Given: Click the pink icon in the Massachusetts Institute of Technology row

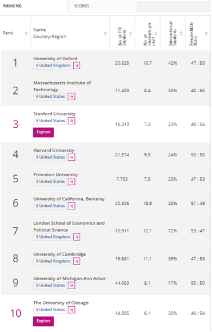Looking at the screenshot, I should pyautogui.click(x=72, y=97).
